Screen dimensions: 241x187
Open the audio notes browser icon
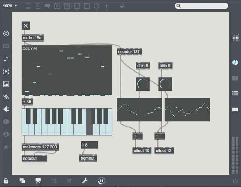tap(6, 59)
